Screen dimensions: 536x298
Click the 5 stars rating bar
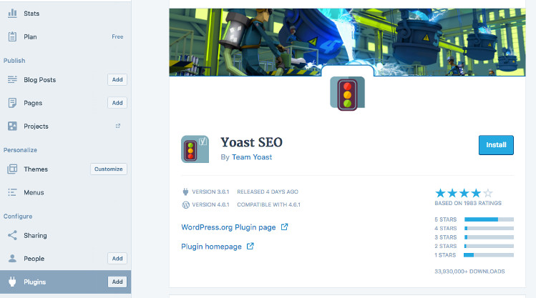(x=489, y=219)
